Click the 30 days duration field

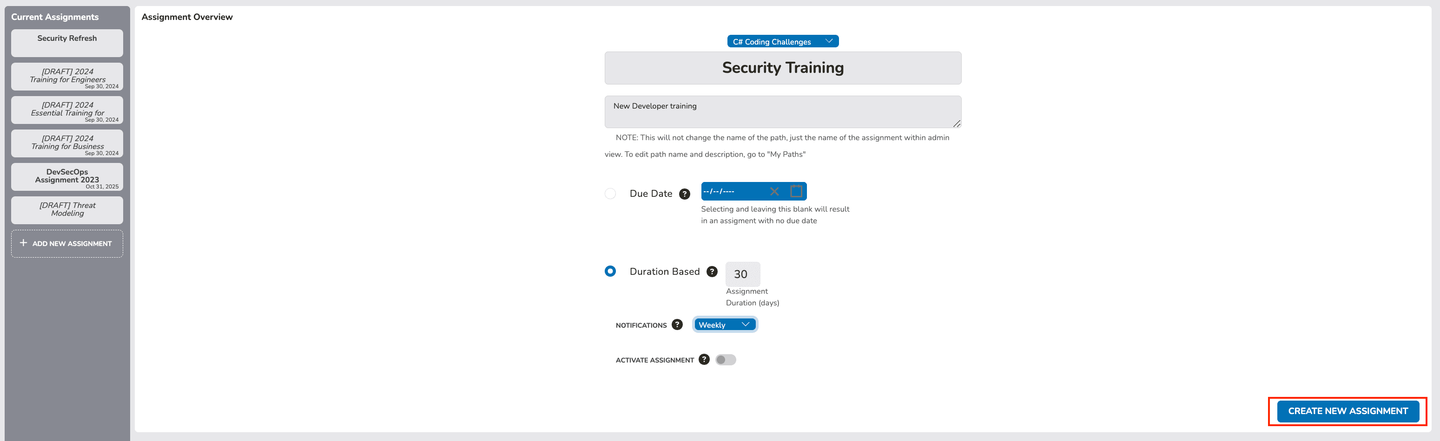[742, 274]
